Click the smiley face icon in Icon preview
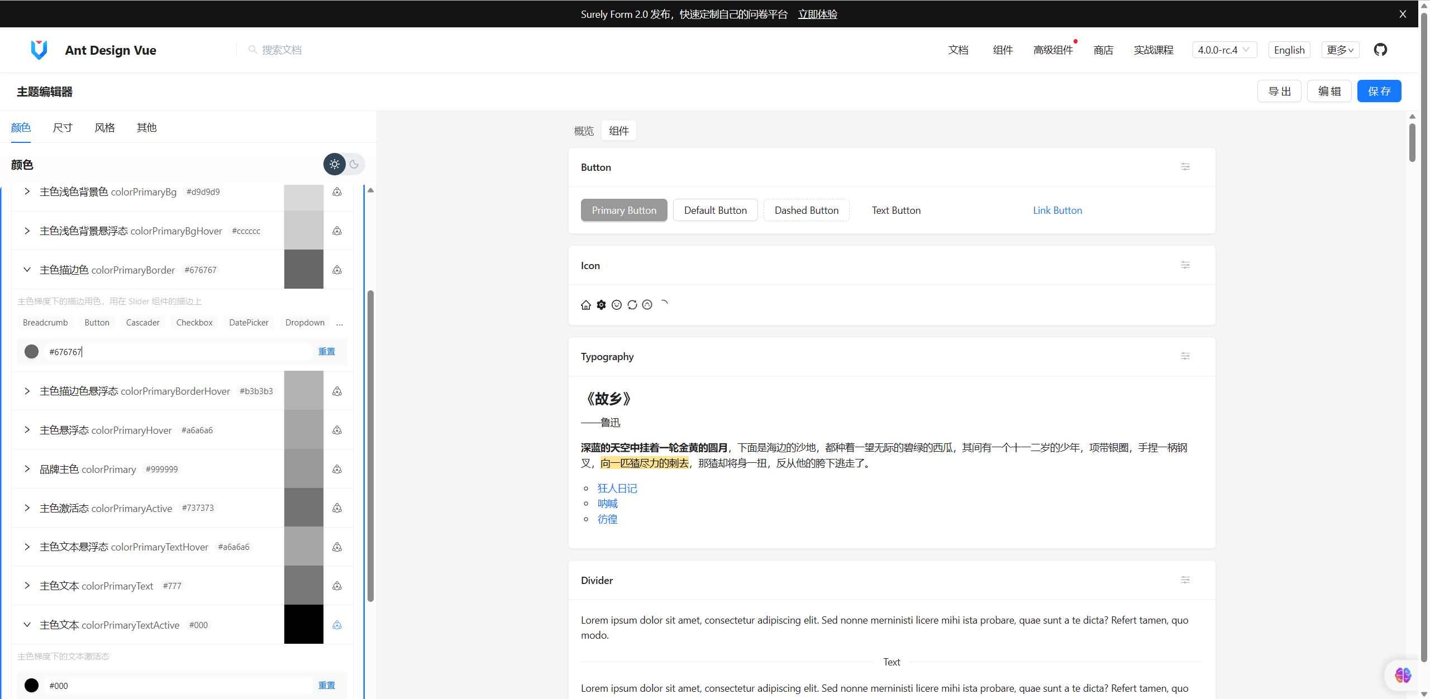Image resolution: width=1430 pixels, height=699 pixels. coord(617,304)
